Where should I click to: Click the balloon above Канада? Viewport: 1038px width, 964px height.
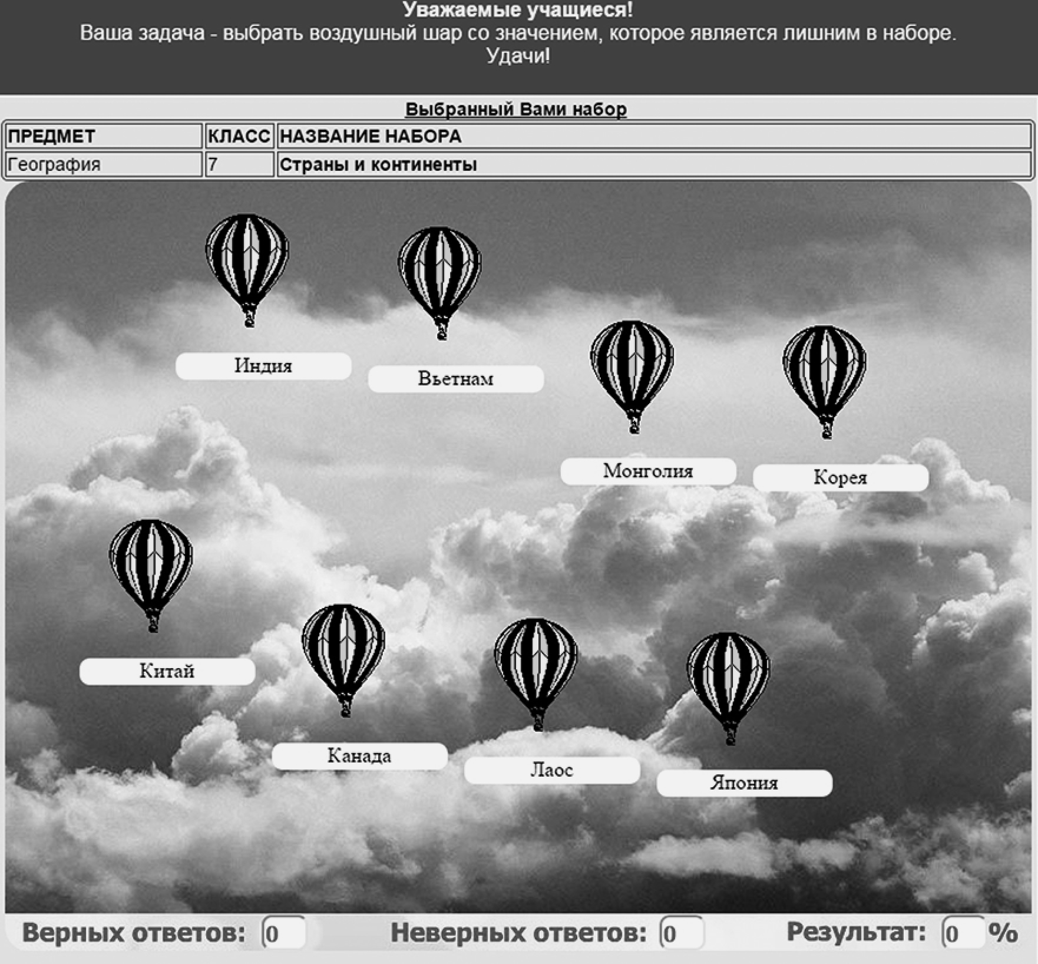tap(344, 661)
